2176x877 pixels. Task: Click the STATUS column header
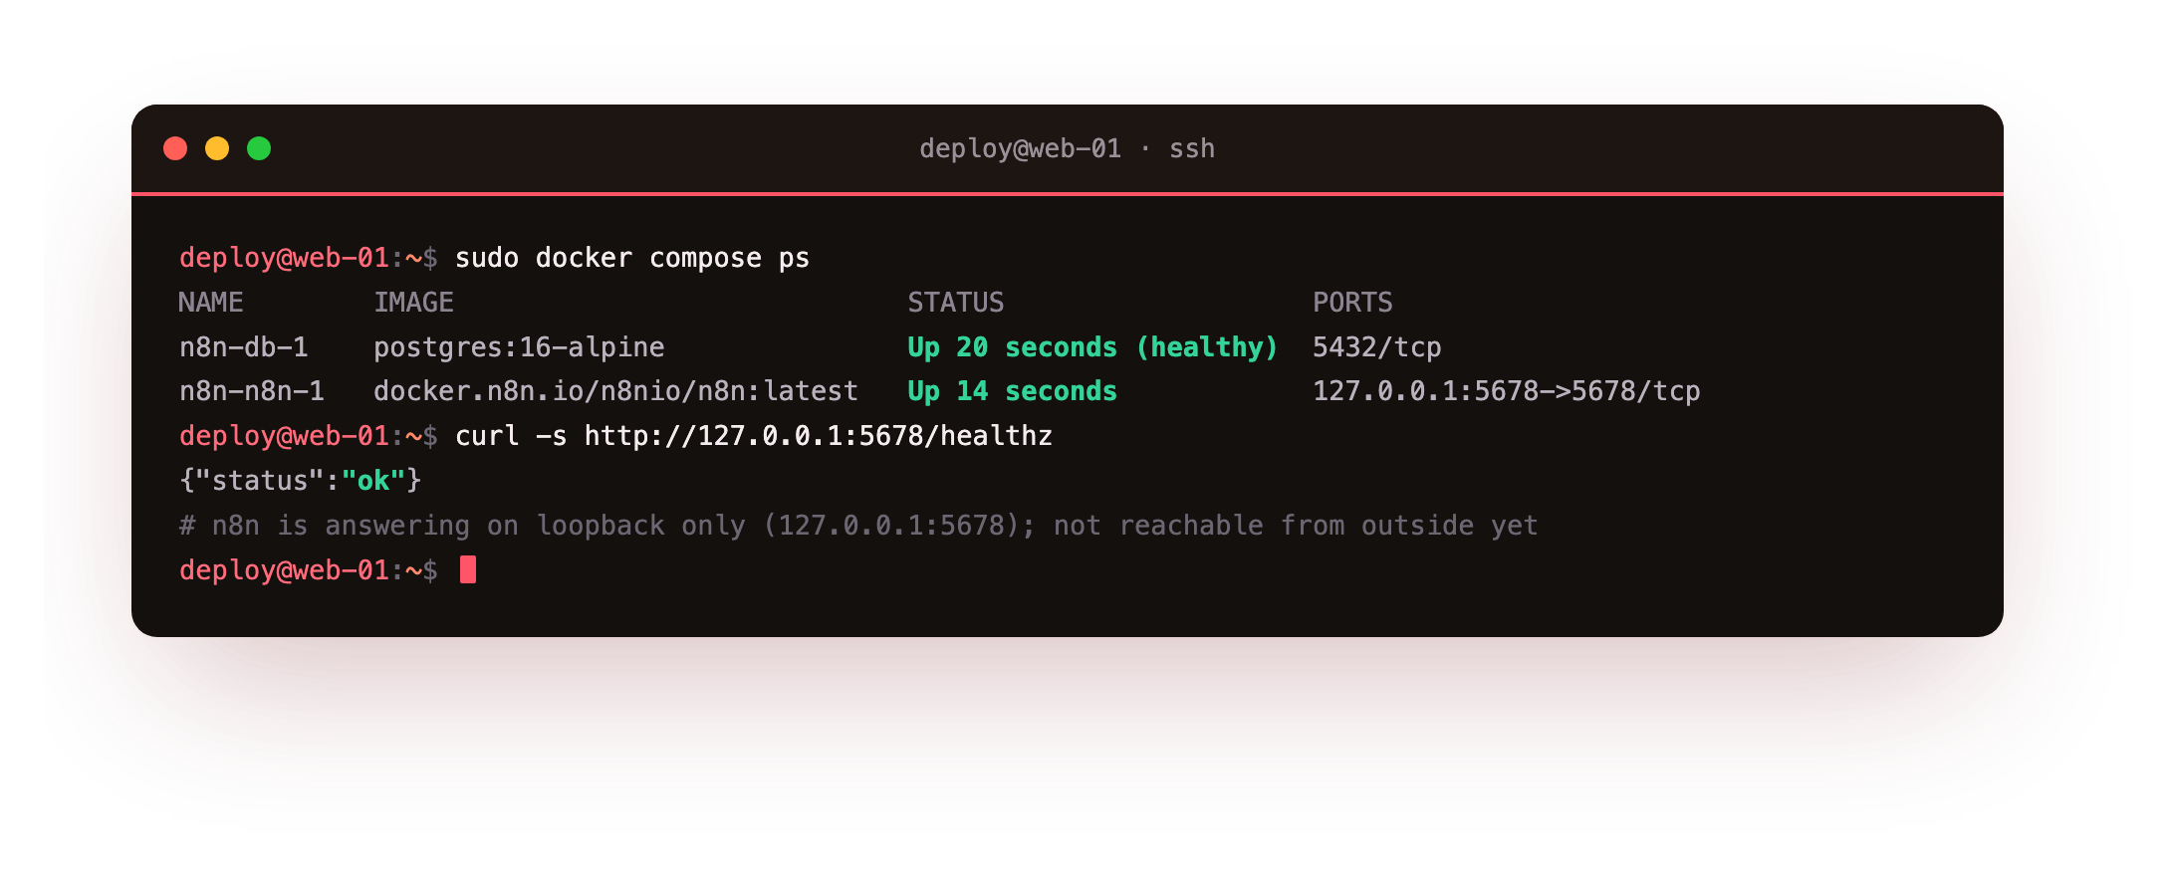(x=956, y=303)
